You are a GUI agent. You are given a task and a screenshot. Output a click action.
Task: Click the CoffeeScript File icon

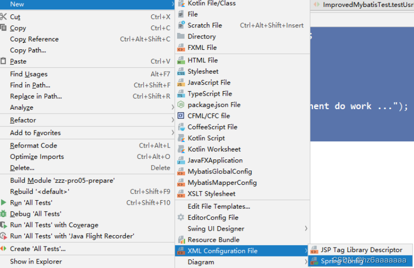181,127
